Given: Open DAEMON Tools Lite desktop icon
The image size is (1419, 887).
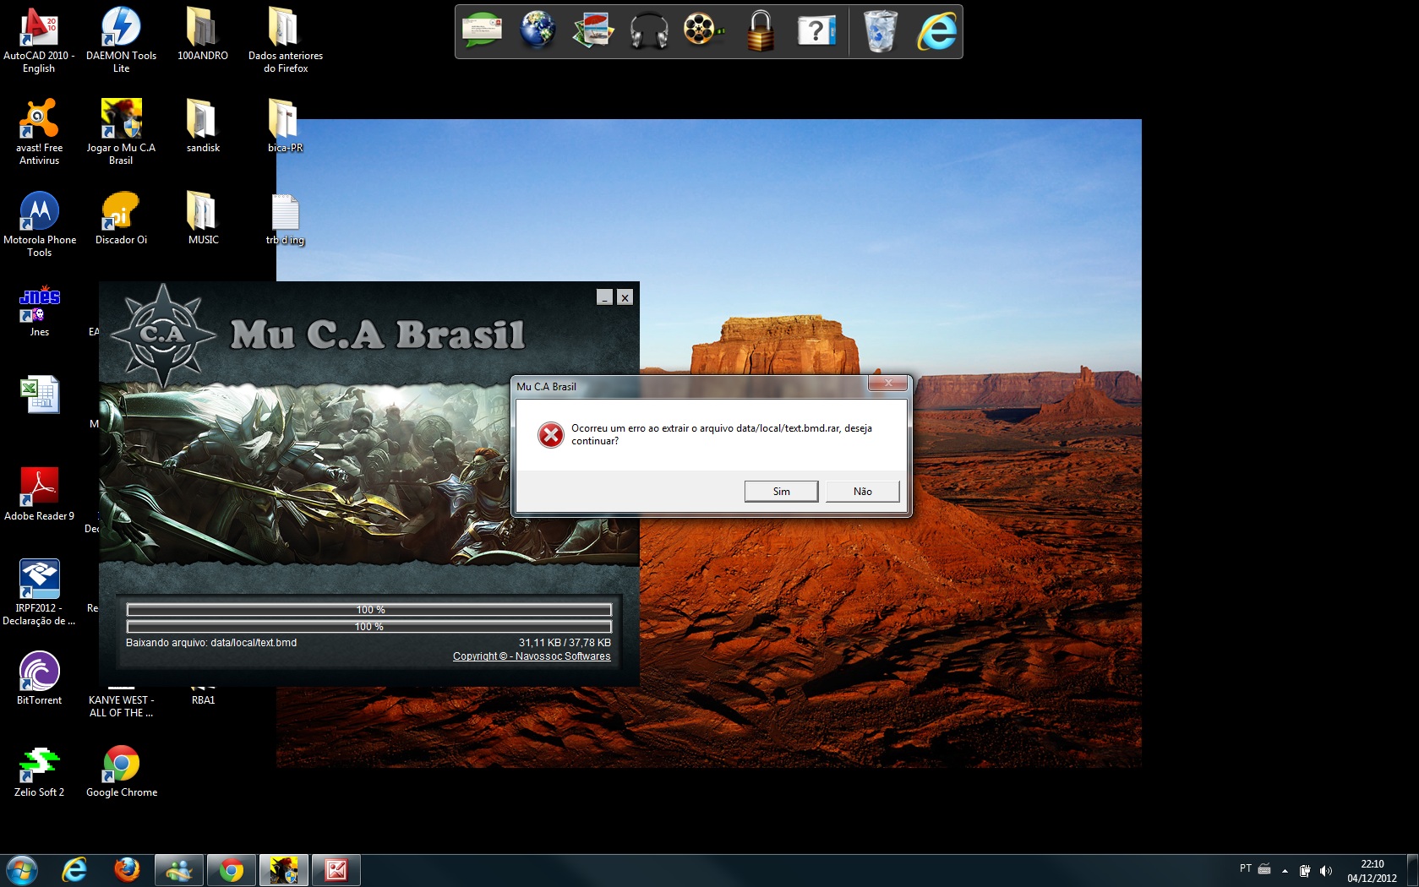Looking at the screenshot, I should click(121, 28).
